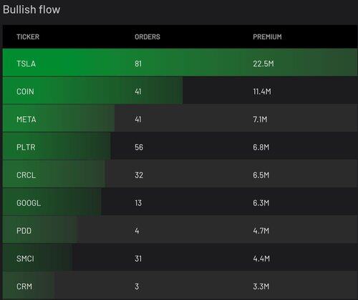Screen dimensions: 358x300
Task: Open the TSLA ticker row
Action: pyautogui.click(x=180, y=62)
